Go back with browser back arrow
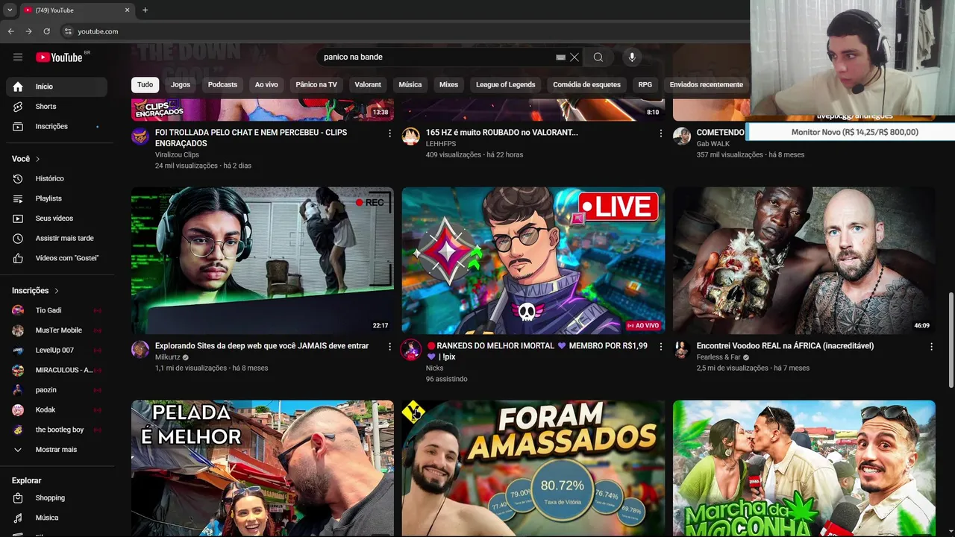 (10, 31)
